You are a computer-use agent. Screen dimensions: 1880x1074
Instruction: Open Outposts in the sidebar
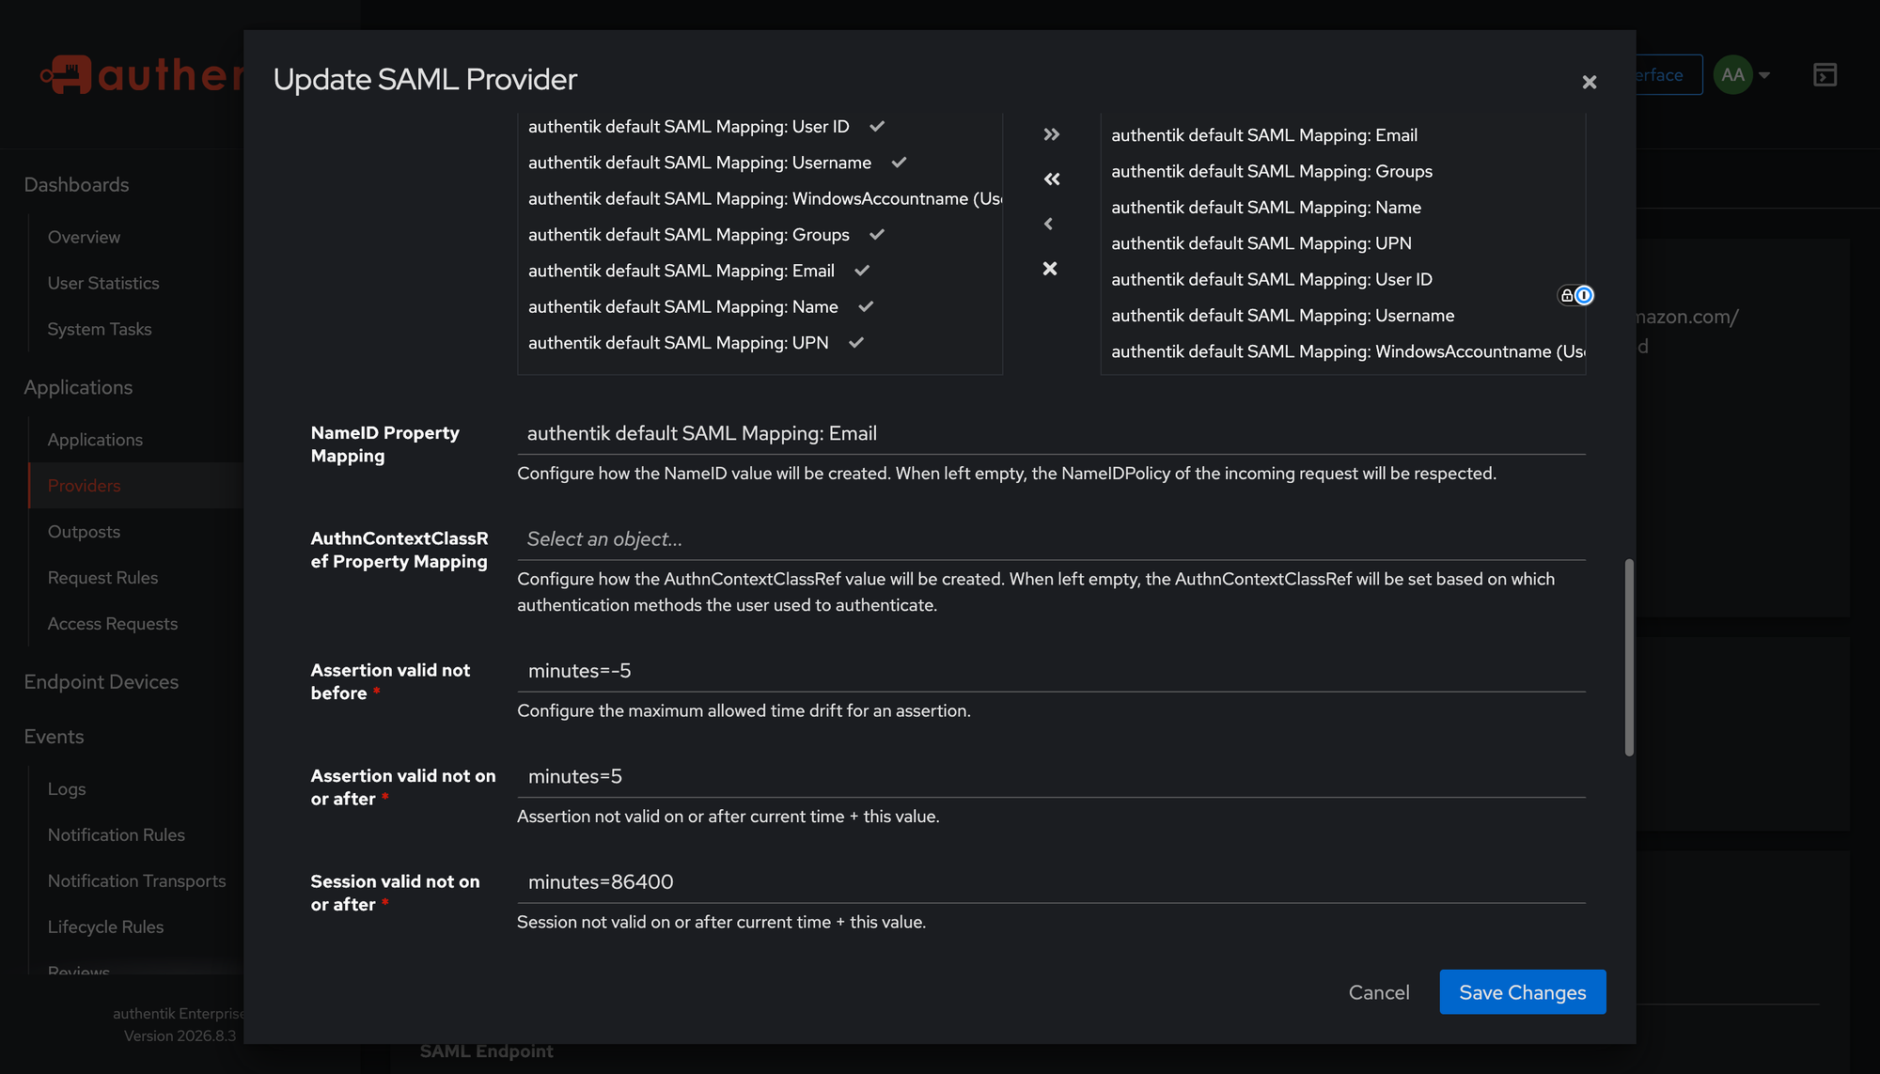84,532
